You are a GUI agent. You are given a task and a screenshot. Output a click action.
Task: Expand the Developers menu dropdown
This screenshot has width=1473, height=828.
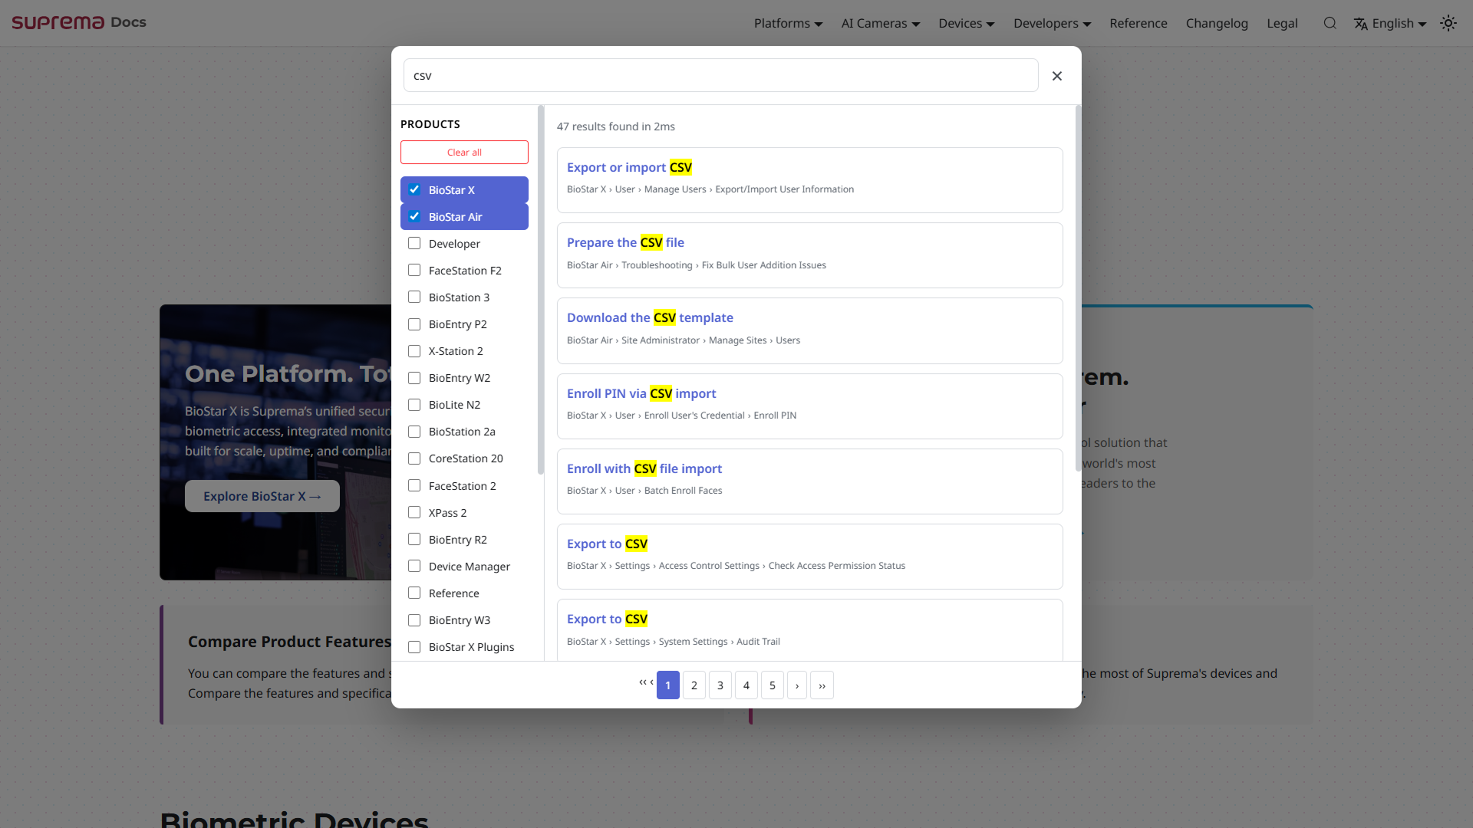tap(1052, 23)
